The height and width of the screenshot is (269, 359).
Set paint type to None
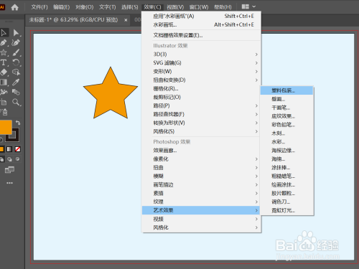(18, 149)
